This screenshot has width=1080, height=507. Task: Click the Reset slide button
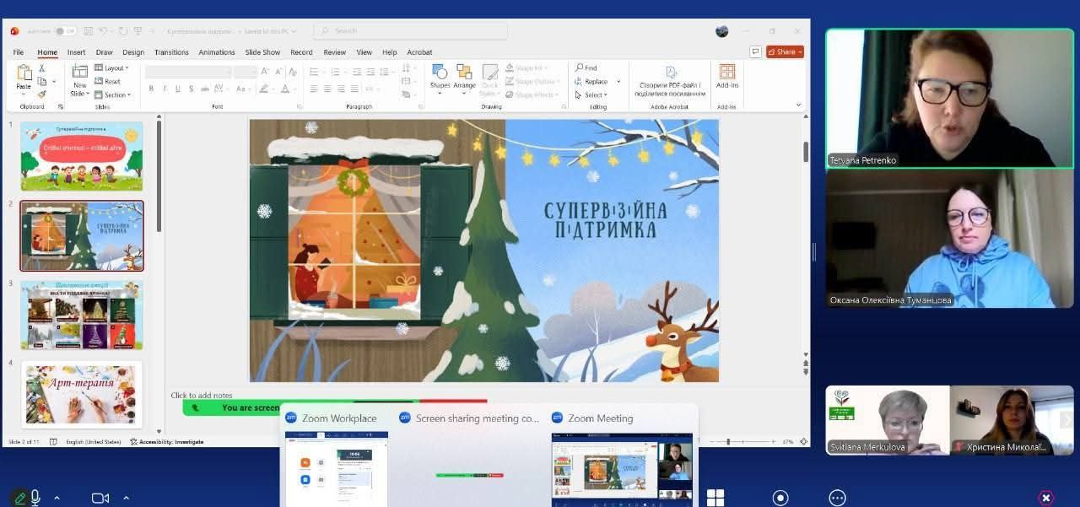[111, 81]
